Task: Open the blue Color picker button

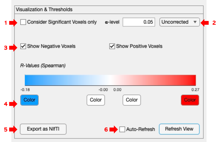Action: click(29, 100)
